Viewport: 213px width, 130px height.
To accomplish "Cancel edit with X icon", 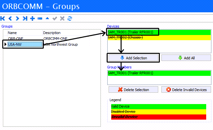I will (62, 18).
